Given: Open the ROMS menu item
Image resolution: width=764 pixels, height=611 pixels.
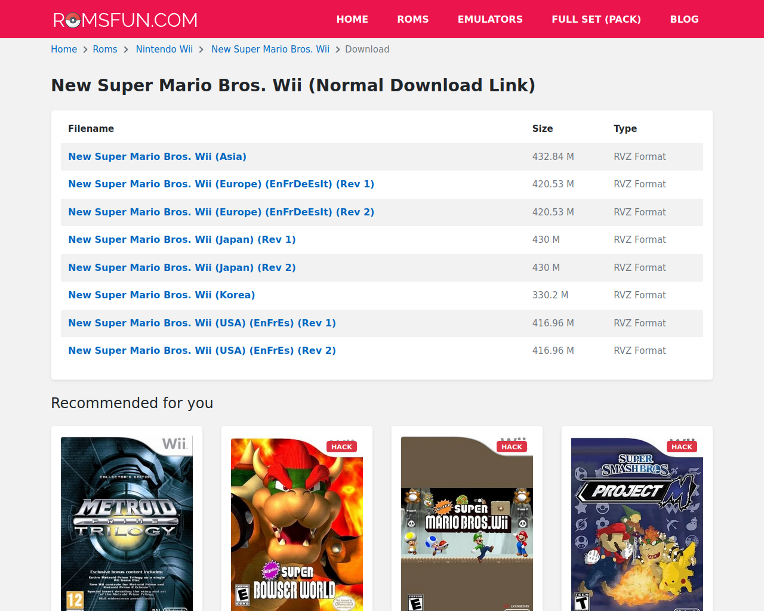Looking at the screenshot, I should pyautogui.click(x=413, y=19).
